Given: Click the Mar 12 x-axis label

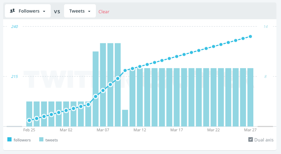Looking at the screenshot, I should tap(140, 130).
